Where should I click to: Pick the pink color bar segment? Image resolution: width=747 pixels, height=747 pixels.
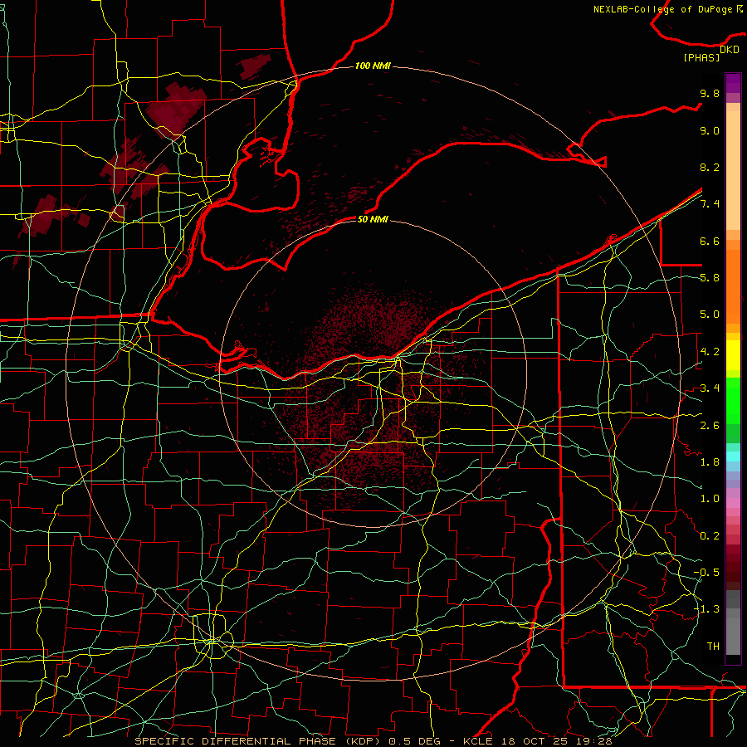pyautogui.click(x=733, y=503)
